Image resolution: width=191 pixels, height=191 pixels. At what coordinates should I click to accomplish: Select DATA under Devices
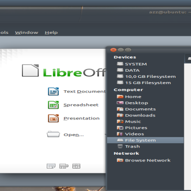point(132,70)
